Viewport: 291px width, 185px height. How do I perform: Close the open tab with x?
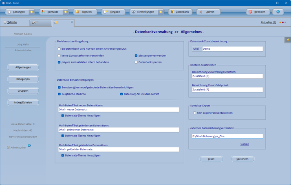coord(72,22)
